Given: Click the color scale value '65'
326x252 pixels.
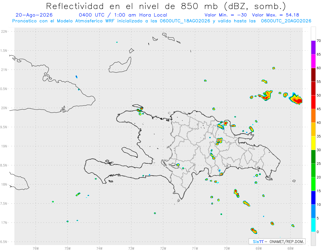Looking at the screenshot, I should tap(319, 54).
